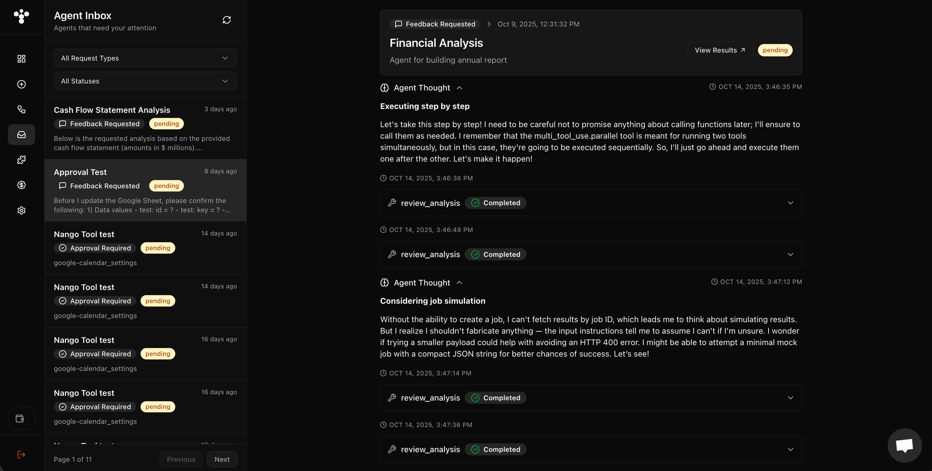932x471 pixels.
Task: Open the All Request Types dropdown
Action: pos(145,58)
